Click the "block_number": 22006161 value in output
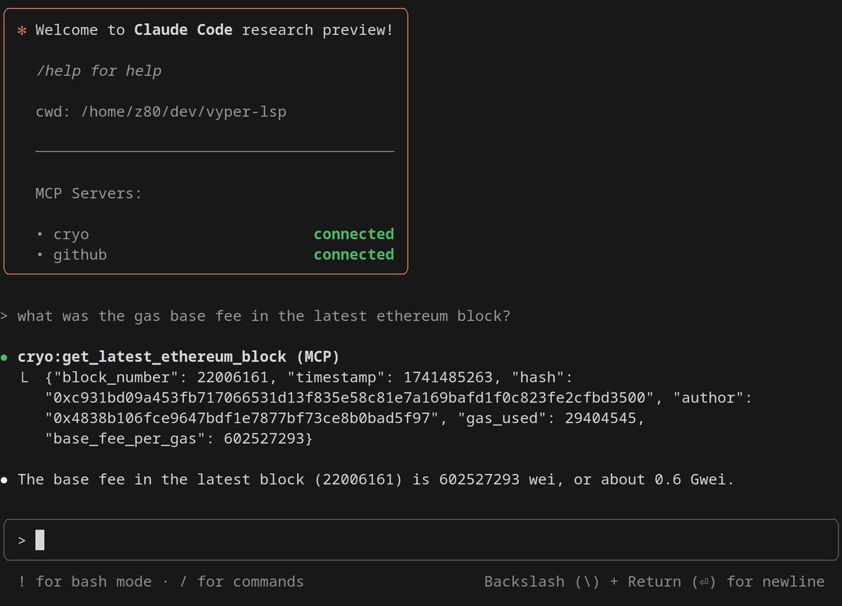Screen dimensions: 842x606 tap(162, 377)
